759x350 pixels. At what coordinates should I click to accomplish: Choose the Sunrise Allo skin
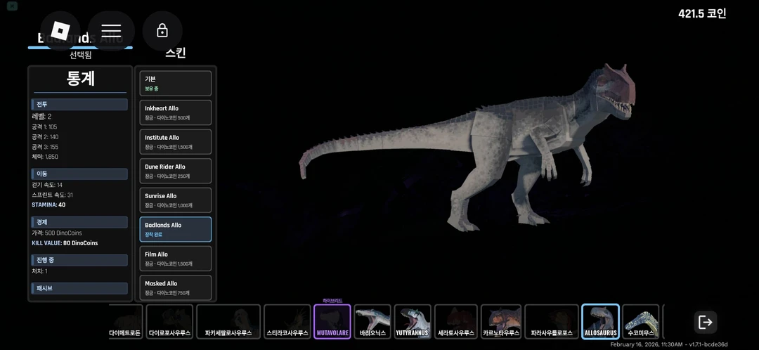[x=176, y=200]
